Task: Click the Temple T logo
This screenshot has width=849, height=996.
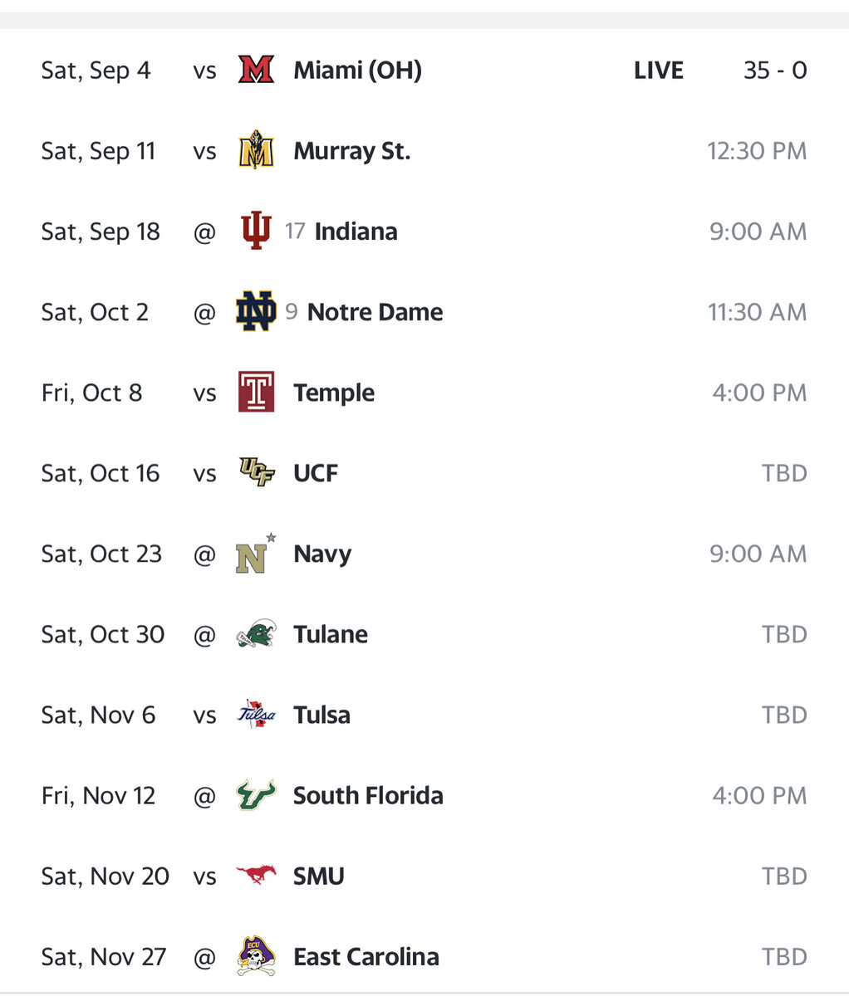Action: pos(256,393)
